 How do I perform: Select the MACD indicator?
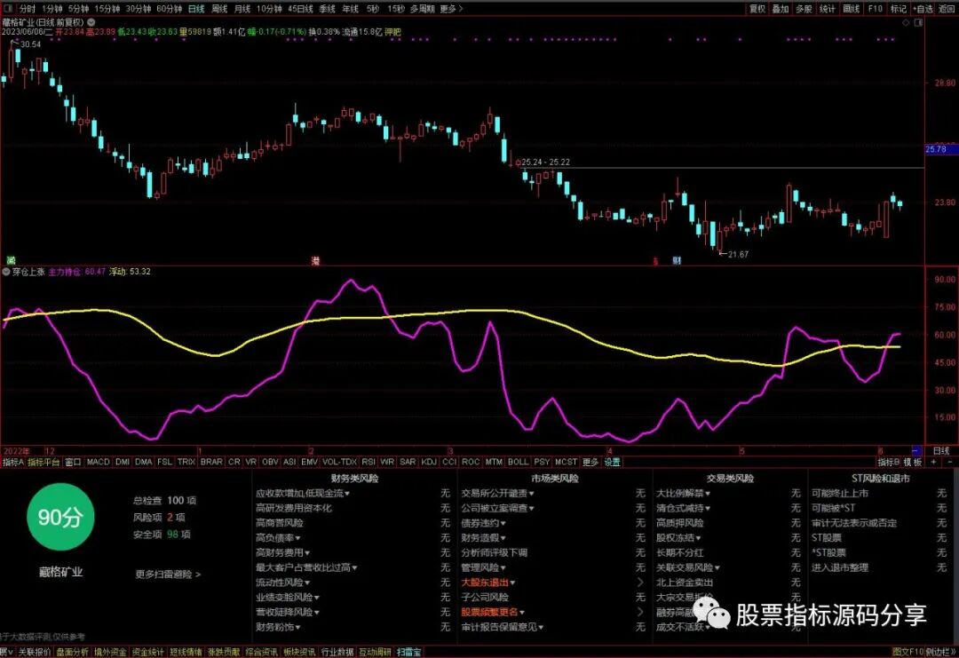pyautogui.click(x=98, y=463)
